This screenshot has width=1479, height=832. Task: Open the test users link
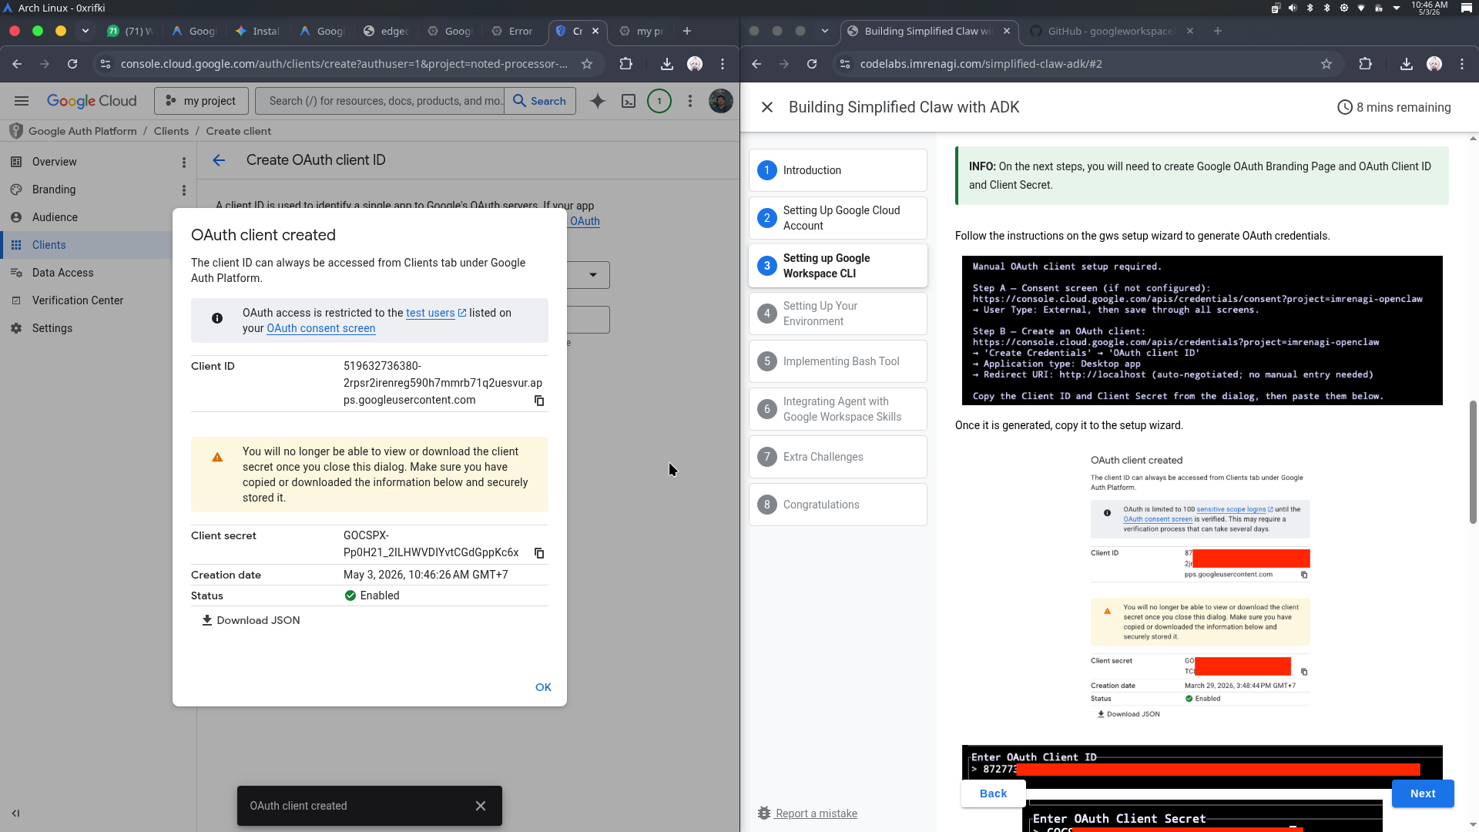click(436, 313)
